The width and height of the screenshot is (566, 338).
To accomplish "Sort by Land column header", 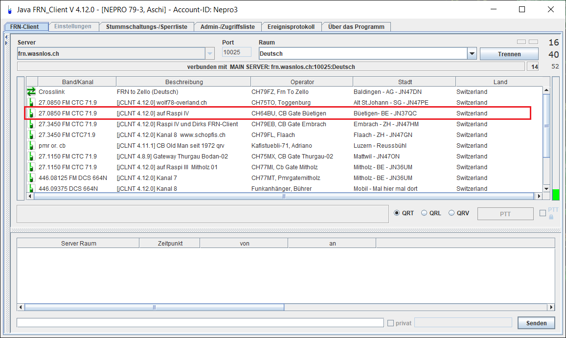I will click(x=500, y=82).
